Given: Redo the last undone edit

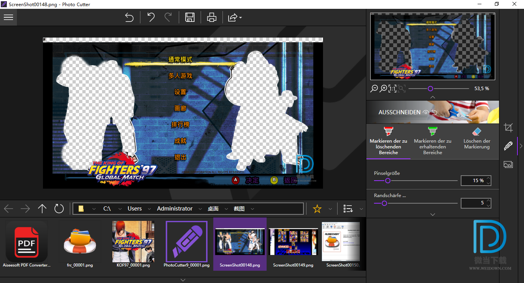Looking at the screenshot, I should coord(168,17).
